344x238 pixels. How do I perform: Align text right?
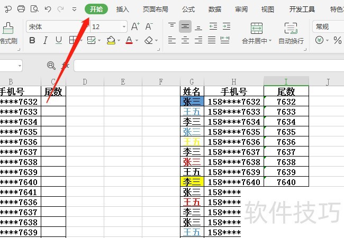198,40
